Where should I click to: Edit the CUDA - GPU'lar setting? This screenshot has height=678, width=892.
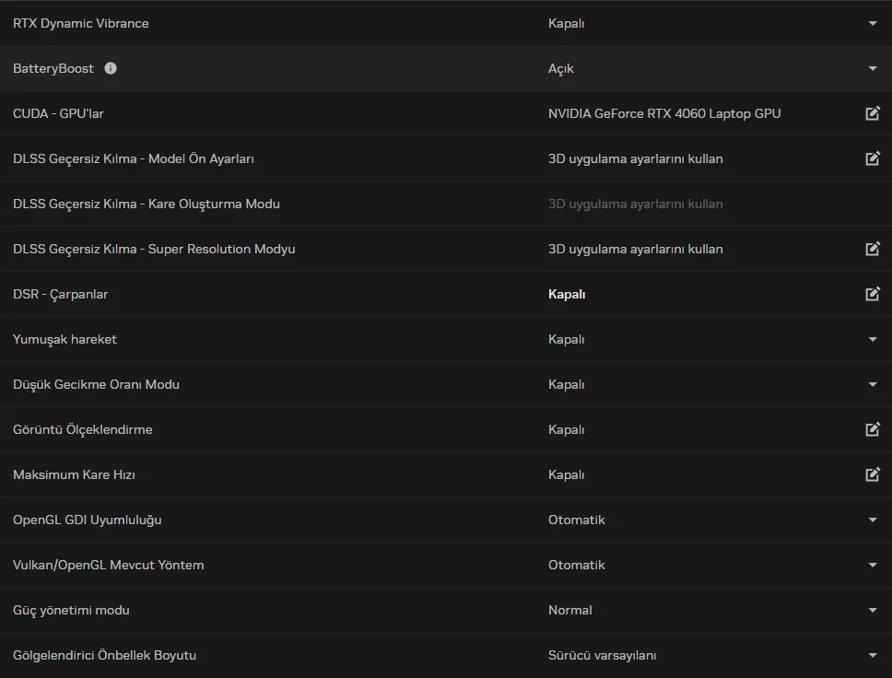click(873, 113)
